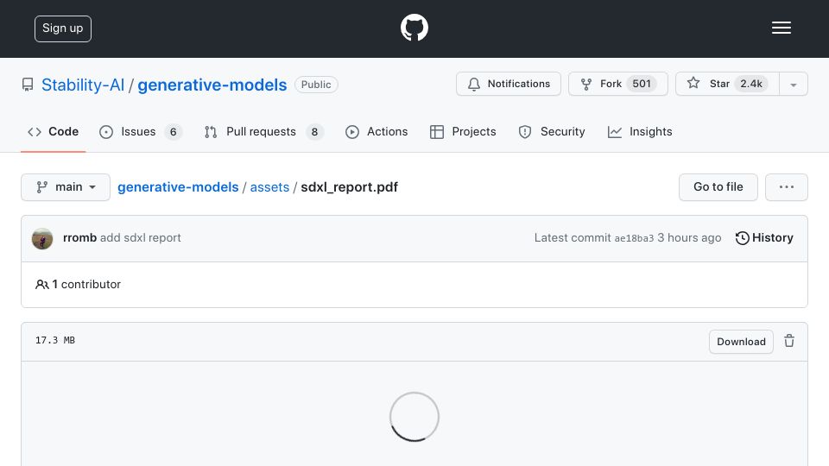Open the three-dots more options menu
Screen dimensions: 829x466
[x=786, y=187]
